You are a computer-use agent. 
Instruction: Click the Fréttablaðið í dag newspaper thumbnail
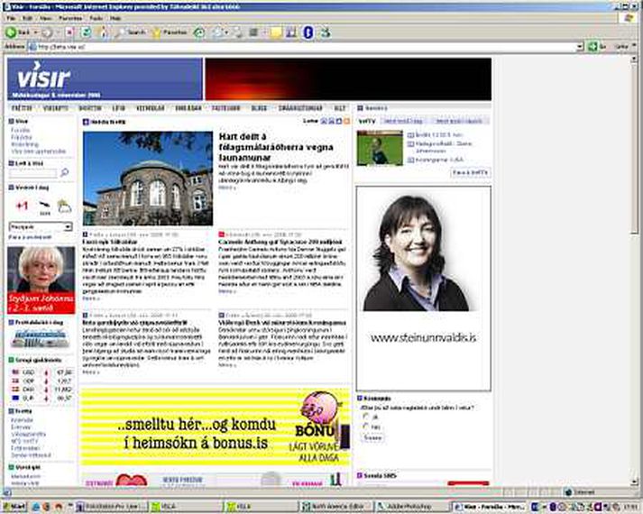[x=40, y=338]
